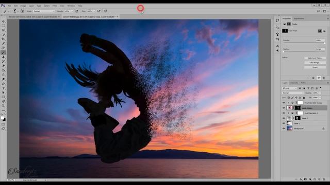This screenshot has width=330, height=185.
Task: Open the workspace switcher icon
Action: (x=324, y=11)
